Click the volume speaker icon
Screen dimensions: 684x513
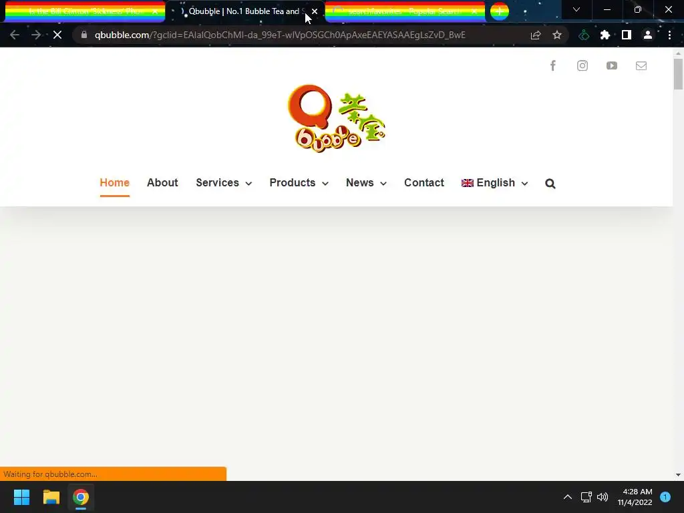(x=603, y=497)
